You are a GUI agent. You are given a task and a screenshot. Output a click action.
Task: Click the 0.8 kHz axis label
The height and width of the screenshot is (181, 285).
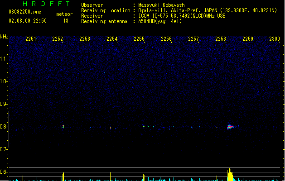click(x=4, y=127)
